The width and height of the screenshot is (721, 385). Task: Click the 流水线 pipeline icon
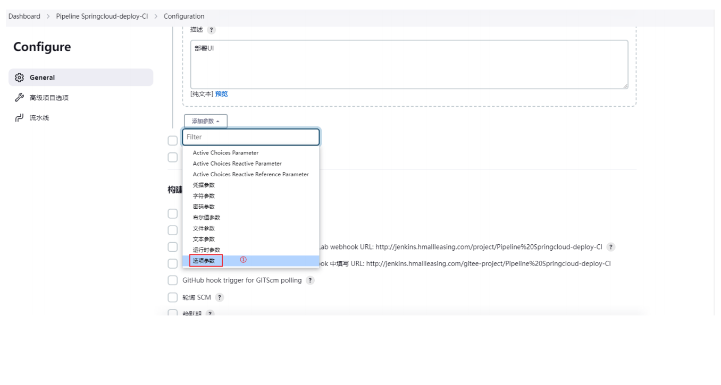pos(20,118)
